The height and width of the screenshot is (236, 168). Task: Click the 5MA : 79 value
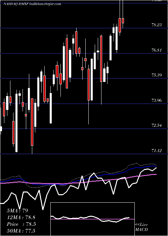click(17, 211)
